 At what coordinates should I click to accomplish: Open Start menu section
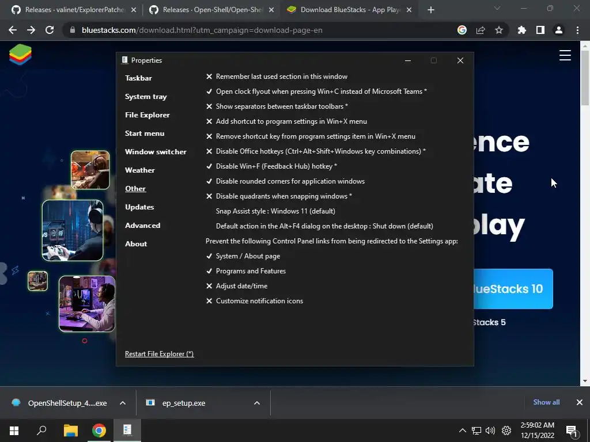pos(145,134)
